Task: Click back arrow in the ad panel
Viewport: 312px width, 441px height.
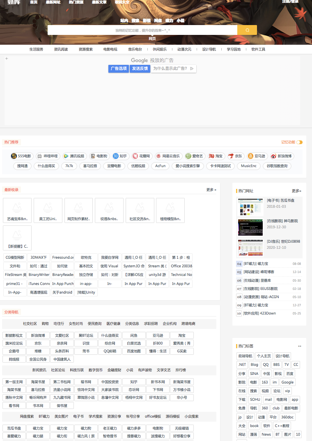Action: click(x=7, y=58)
